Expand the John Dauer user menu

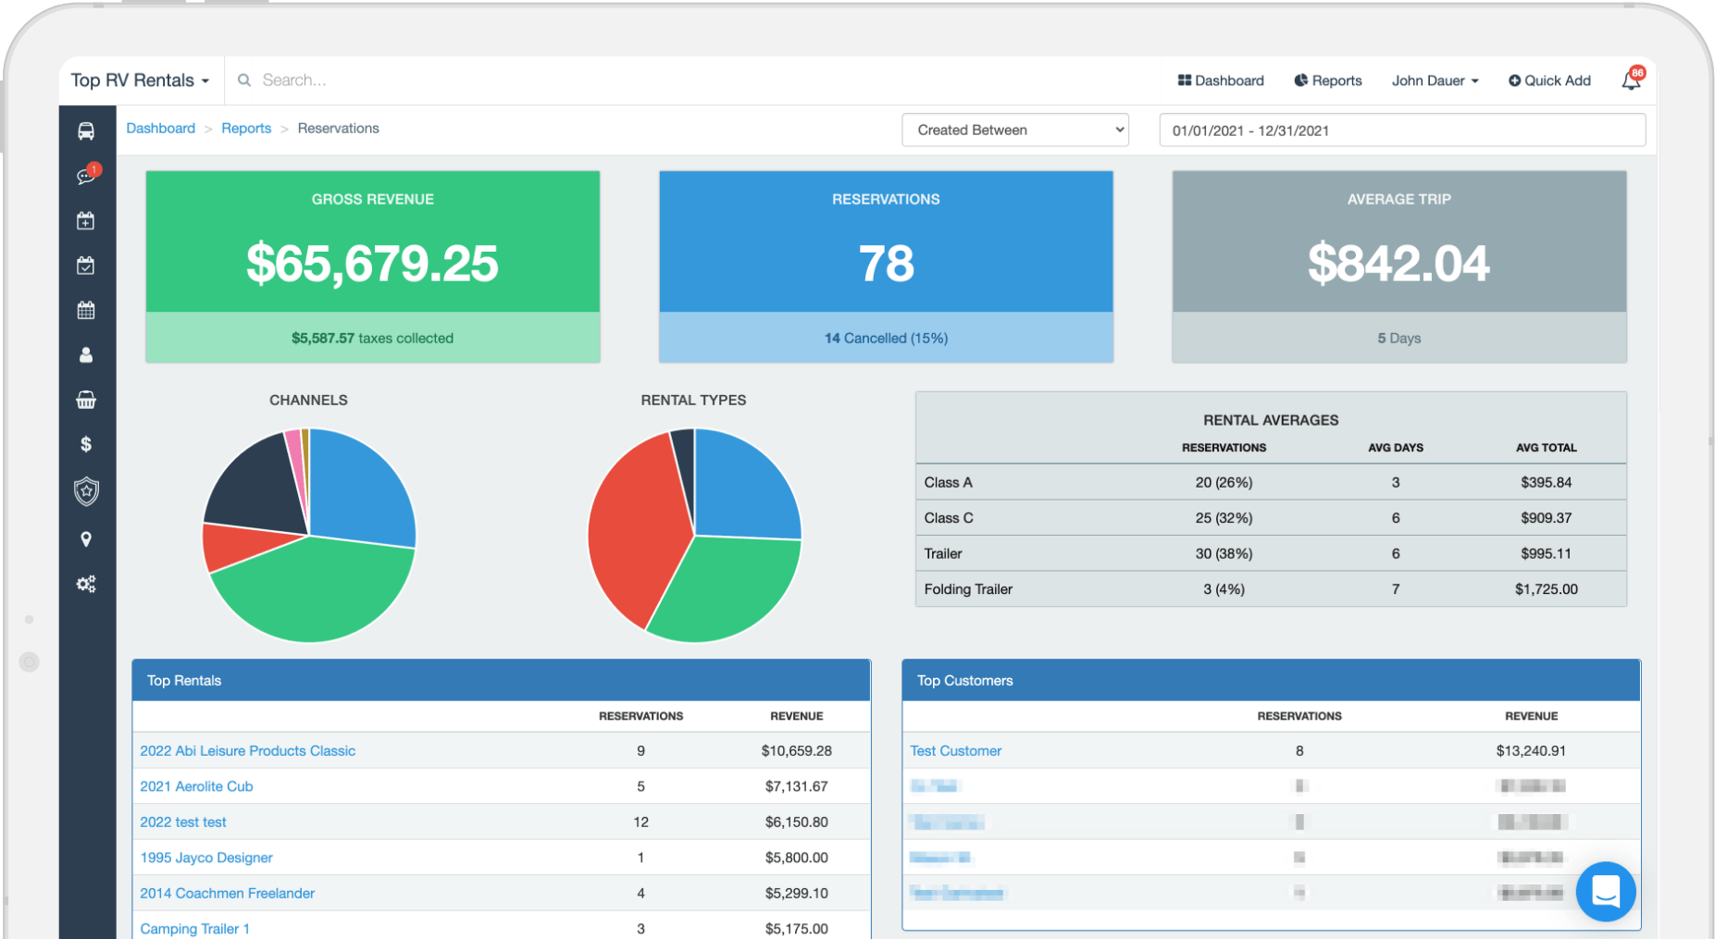point(1435,80)
